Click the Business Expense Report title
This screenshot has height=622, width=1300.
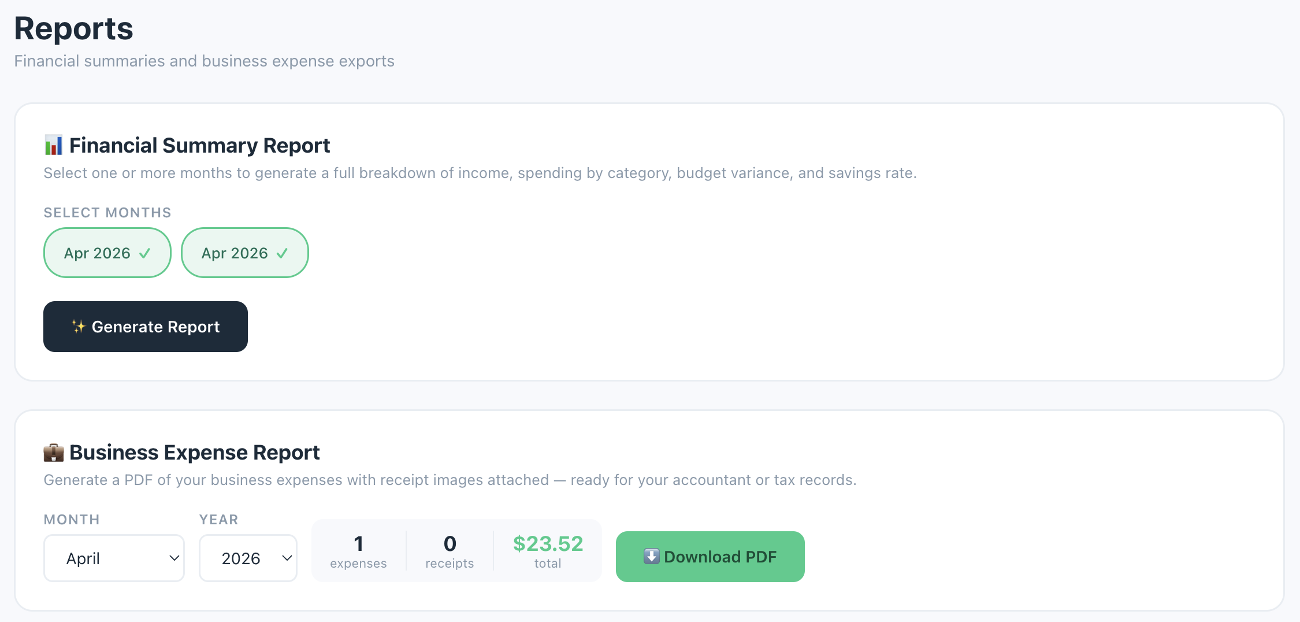click(194, 453)
